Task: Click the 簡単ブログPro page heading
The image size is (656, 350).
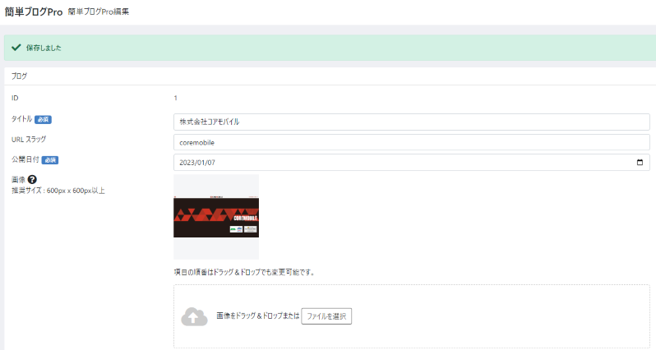Action: click(34, 12)
